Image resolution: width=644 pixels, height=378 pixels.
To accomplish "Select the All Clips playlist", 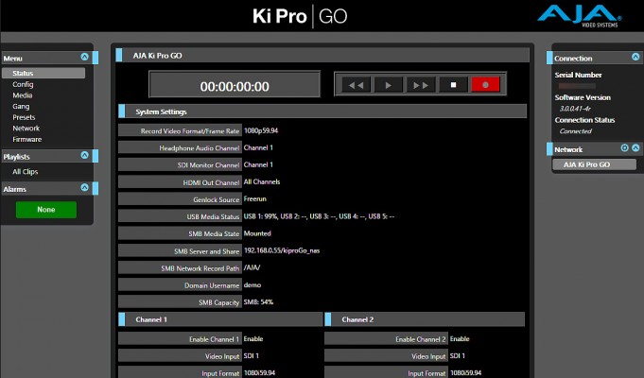I will (x=25, y=172).
